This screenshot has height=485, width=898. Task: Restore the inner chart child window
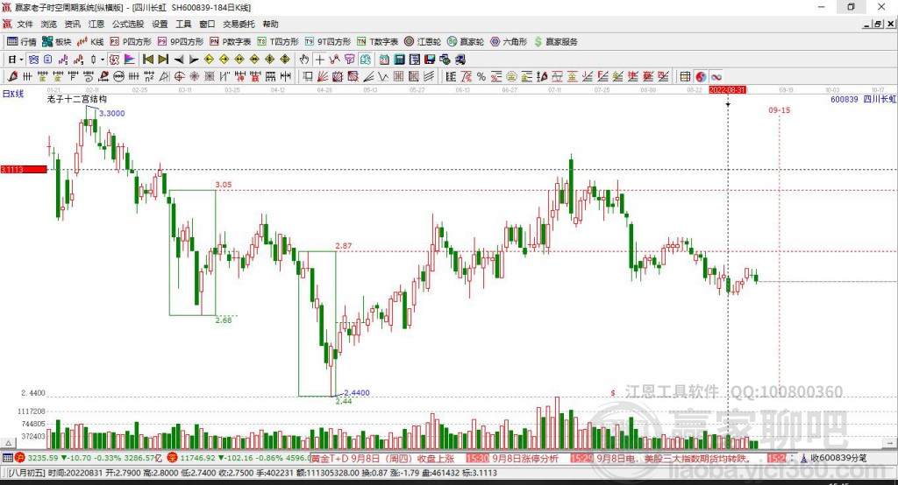click(x=879, y=24)
